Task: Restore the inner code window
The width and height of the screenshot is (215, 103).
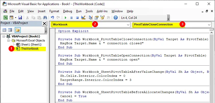Action: (x=207, y=11)
